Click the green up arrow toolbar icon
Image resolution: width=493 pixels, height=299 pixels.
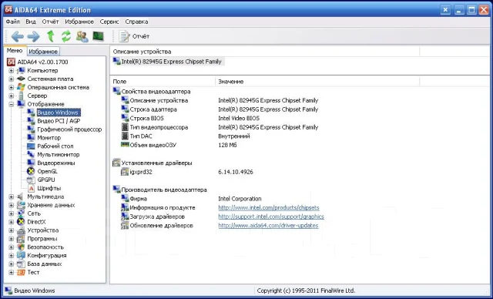50,36
